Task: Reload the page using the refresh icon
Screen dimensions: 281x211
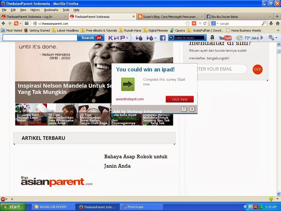Action: (x=205, y=23)
